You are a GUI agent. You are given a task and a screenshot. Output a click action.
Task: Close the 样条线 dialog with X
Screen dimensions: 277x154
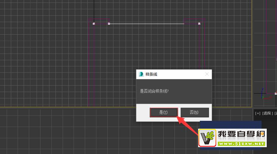click(207, 74)
